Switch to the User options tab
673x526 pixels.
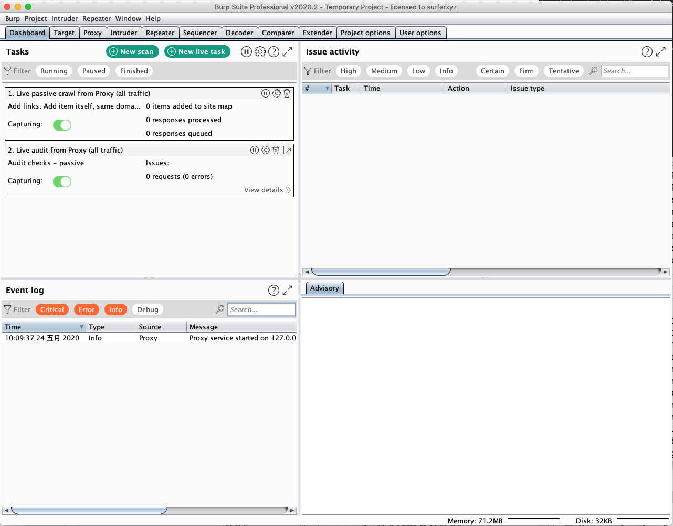(x=420, y=33)
